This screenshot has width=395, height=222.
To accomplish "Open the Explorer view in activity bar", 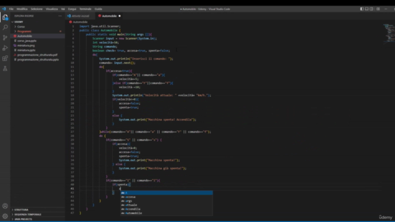I will coord(5,17).
